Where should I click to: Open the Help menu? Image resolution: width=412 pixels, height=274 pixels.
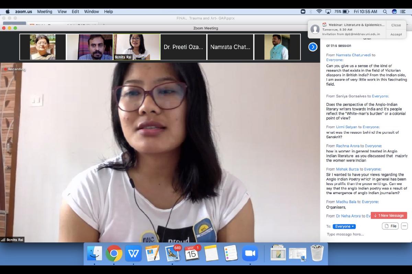[x=108, y=11]
